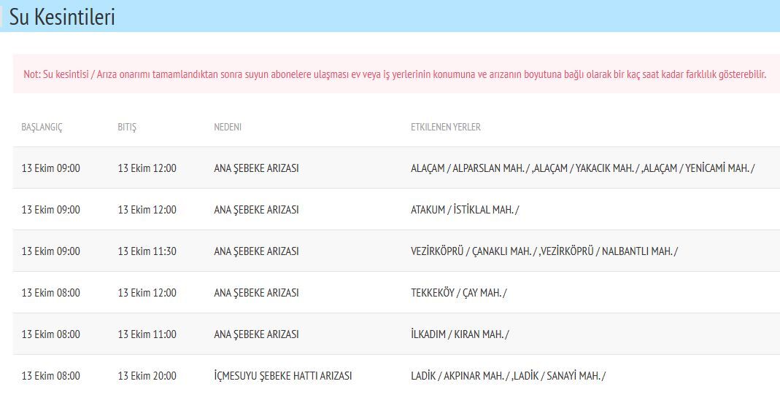Click "ALAÇAM / ALPARSLAN MAH." affected places text

[x=582, y=168]
